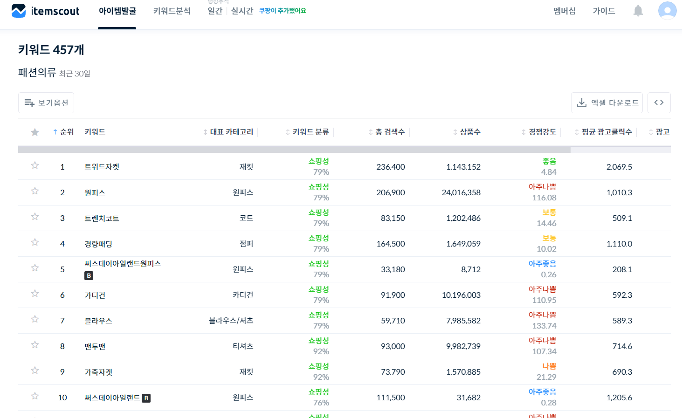Click the download arrow icon in 엑셀 다운로드
The image size is (682, 418).
tap(581, 103)
